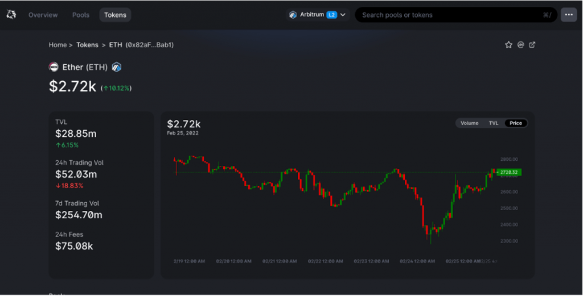Click the Tokens breadcrumb link

tap(87, 45)
